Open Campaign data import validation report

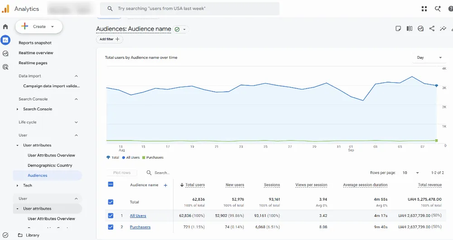52,86
